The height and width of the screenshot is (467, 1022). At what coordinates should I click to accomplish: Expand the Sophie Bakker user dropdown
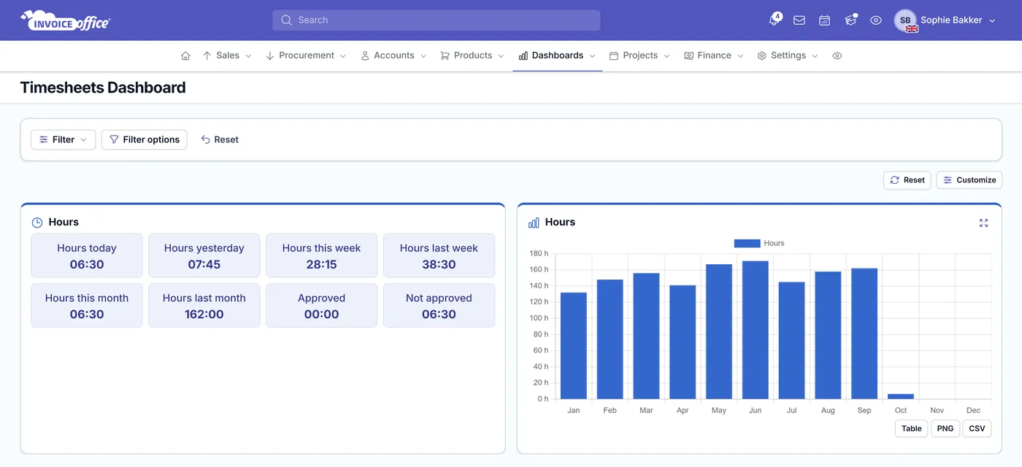tap(958, 20)
